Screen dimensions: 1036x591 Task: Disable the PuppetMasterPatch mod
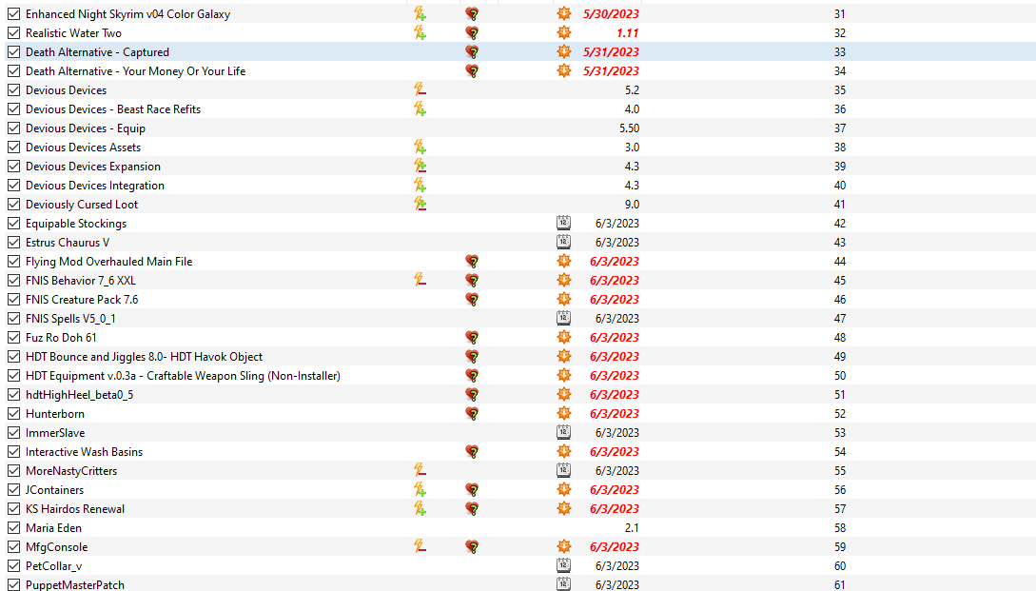pyautogui.click(x=14, y=585)
